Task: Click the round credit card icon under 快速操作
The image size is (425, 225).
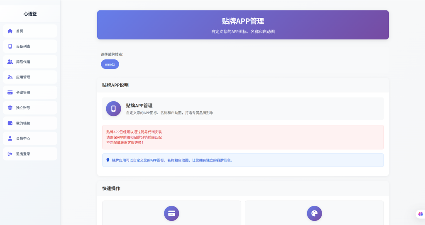Action: [171, 213]
